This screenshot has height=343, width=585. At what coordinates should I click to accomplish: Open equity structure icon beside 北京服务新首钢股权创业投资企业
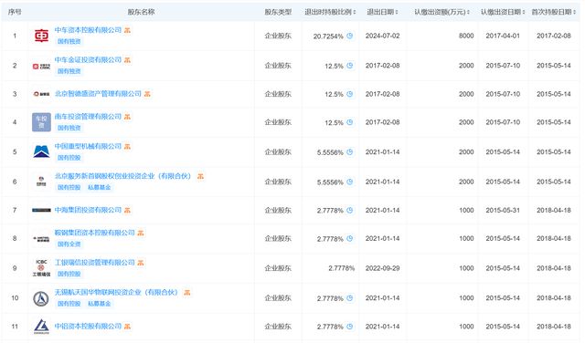point(201,176)
